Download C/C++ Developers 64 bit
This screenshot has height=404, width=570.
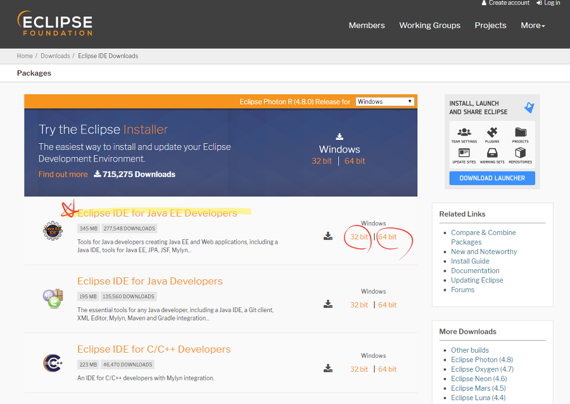[387, 369]
